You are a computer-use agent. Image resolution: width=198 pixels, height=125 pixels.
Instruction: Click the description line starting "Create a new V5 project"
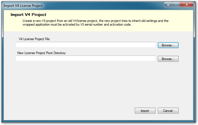coord(95,21)
